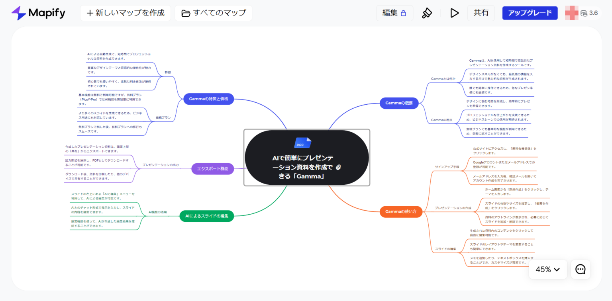Open the style paintbrush tool
Image resolution: width=612 pixels, height=301 pixels.
pos(427,13)
